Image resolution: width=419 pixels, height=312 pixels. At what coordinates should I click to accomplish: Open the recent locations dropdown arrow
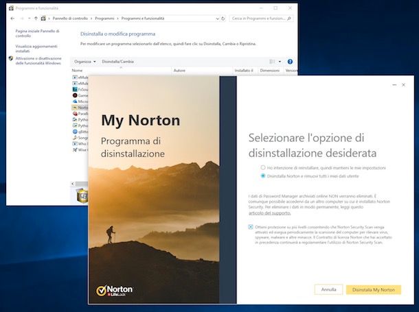click(29, 19)
